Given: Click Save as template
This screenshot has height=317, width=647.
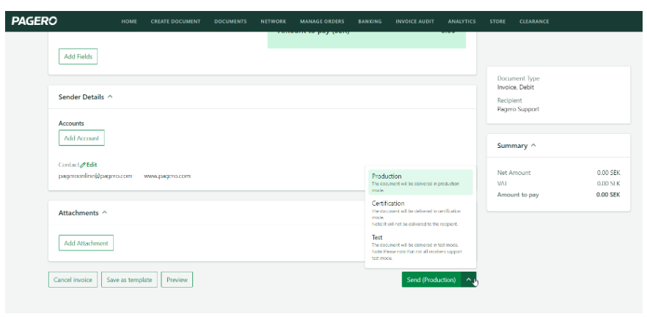Looking at the screenshot, I should (130, 280).
